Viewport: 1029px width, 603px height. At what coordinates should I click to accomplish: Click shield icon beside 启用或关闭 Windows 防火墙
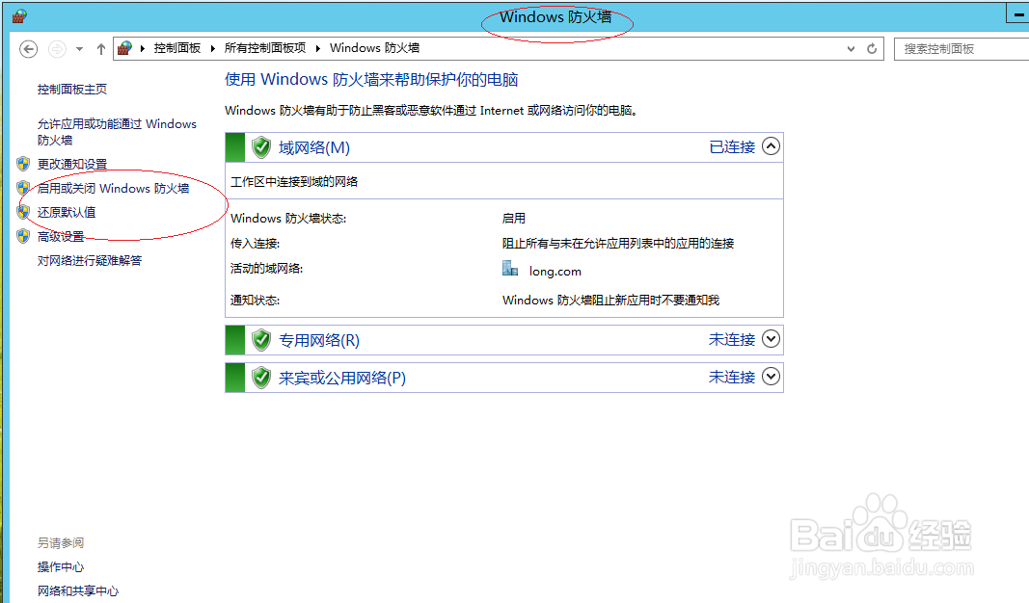tap(23, 188)
